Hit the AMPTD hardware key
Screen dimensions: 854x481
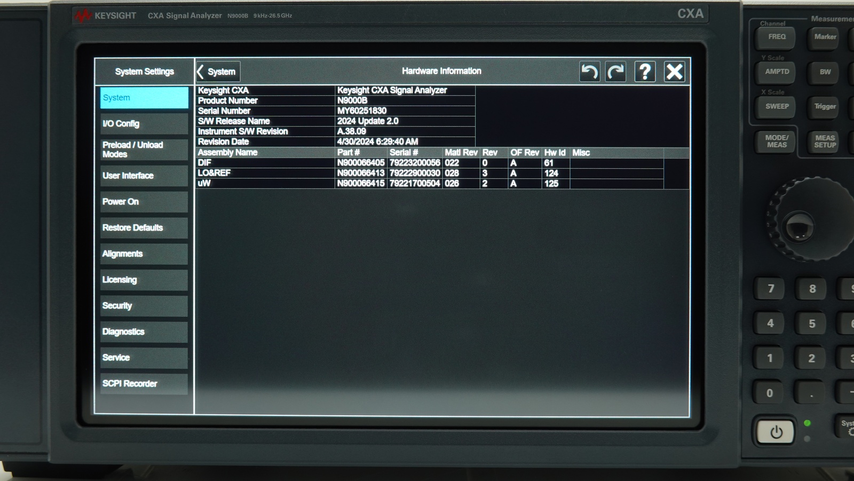coord(777,72)
